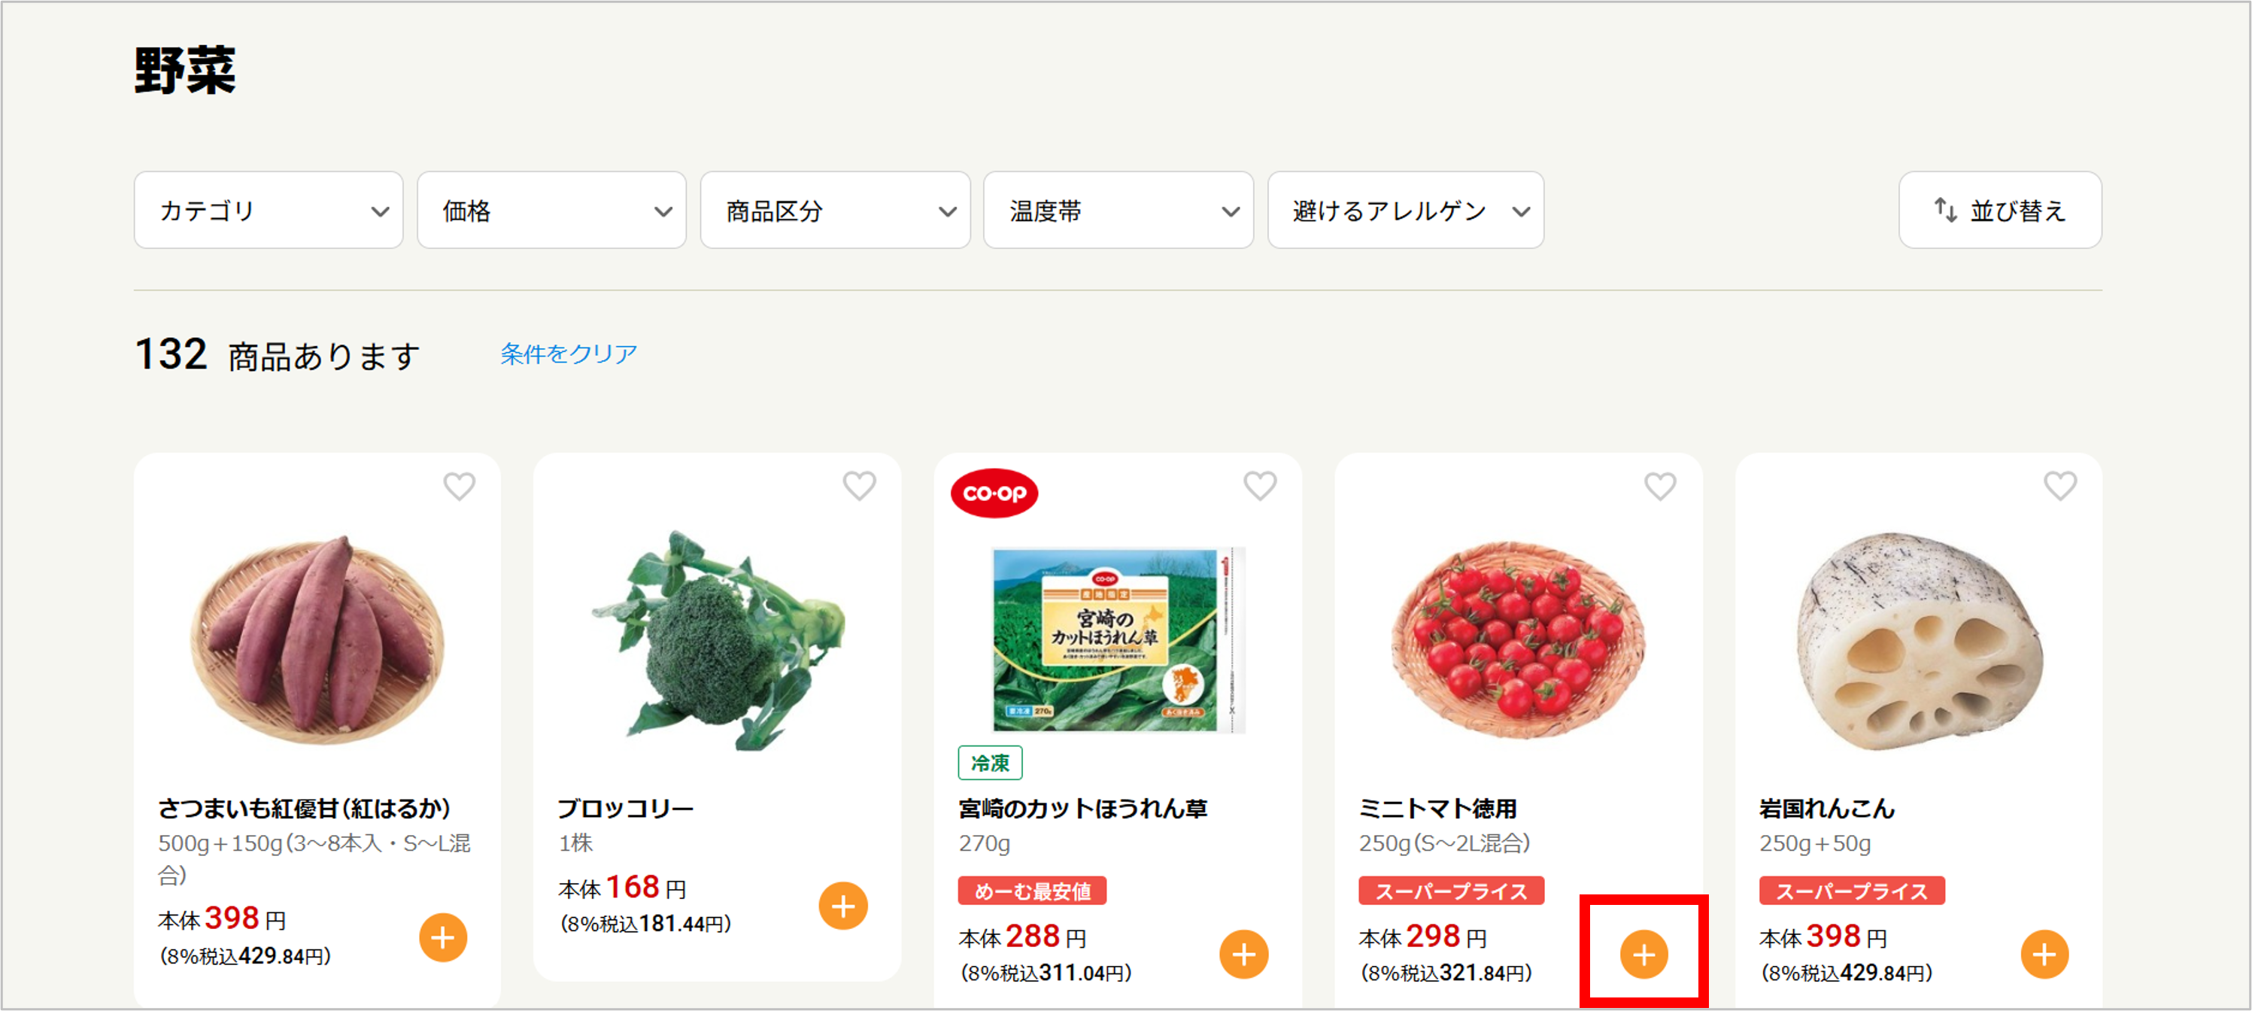Click the スーパープライス badge on ミニトマト徳用
2252x1011 pixels.
1450,891
